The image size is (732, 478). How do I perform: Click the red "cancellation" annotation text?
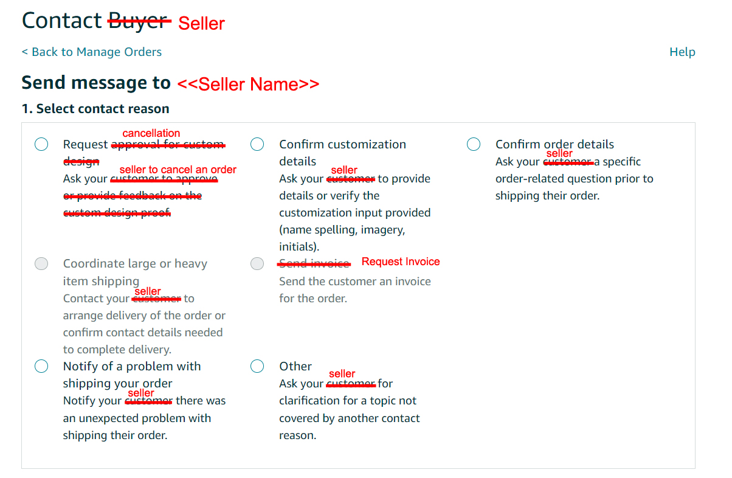[x=151, y=133]
